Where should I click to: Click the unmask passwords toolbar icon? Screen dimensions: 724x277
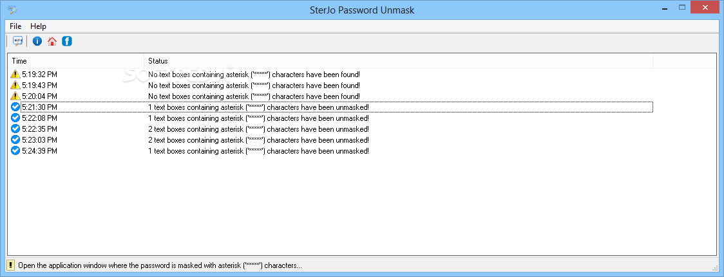coord(17,42)
